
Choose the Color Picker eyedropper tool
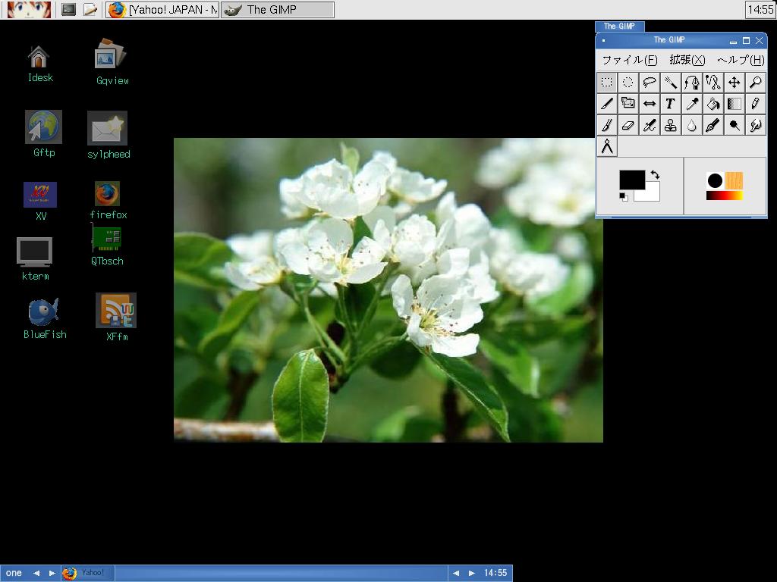(691, 104)
